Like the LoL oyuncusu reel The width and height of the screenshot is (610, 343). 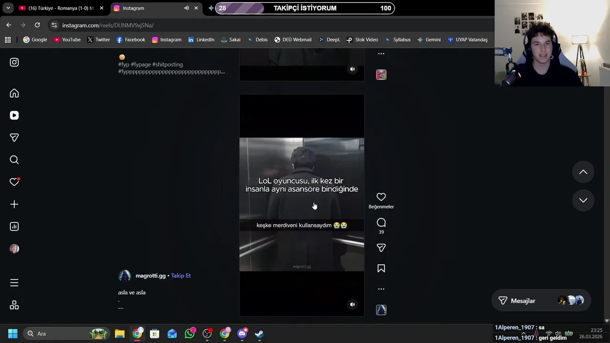pos(381,197)
